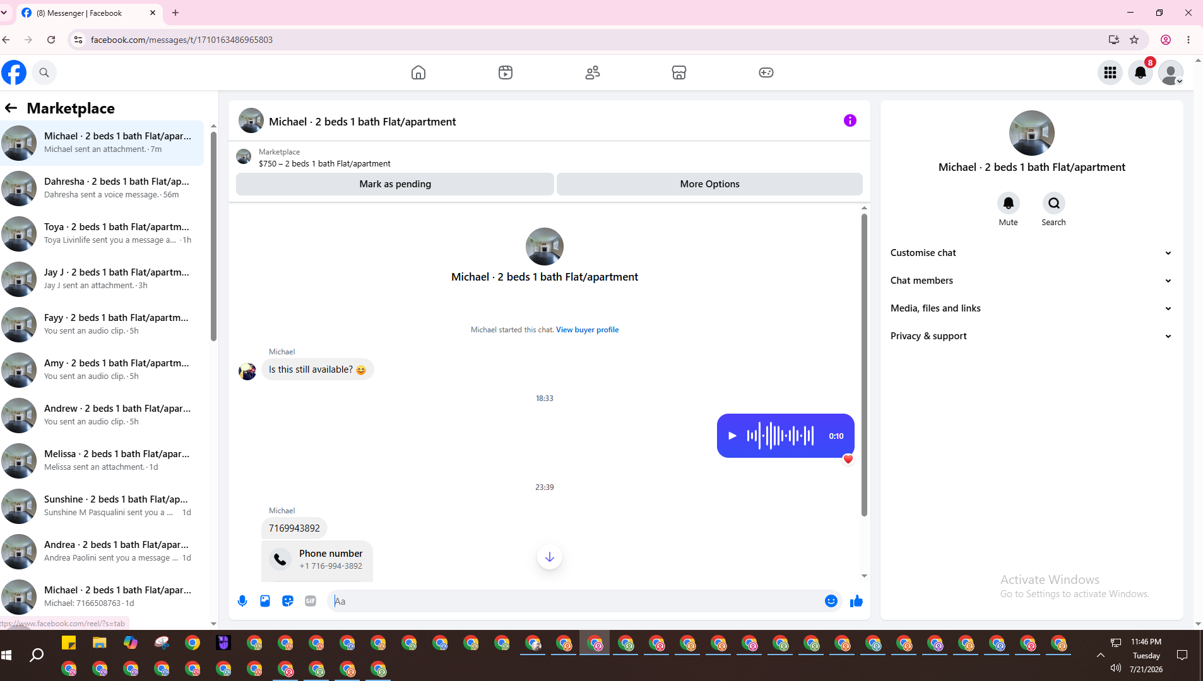Jump to latest messages with down arrow
1203x681 pixels.
(550, 557)
